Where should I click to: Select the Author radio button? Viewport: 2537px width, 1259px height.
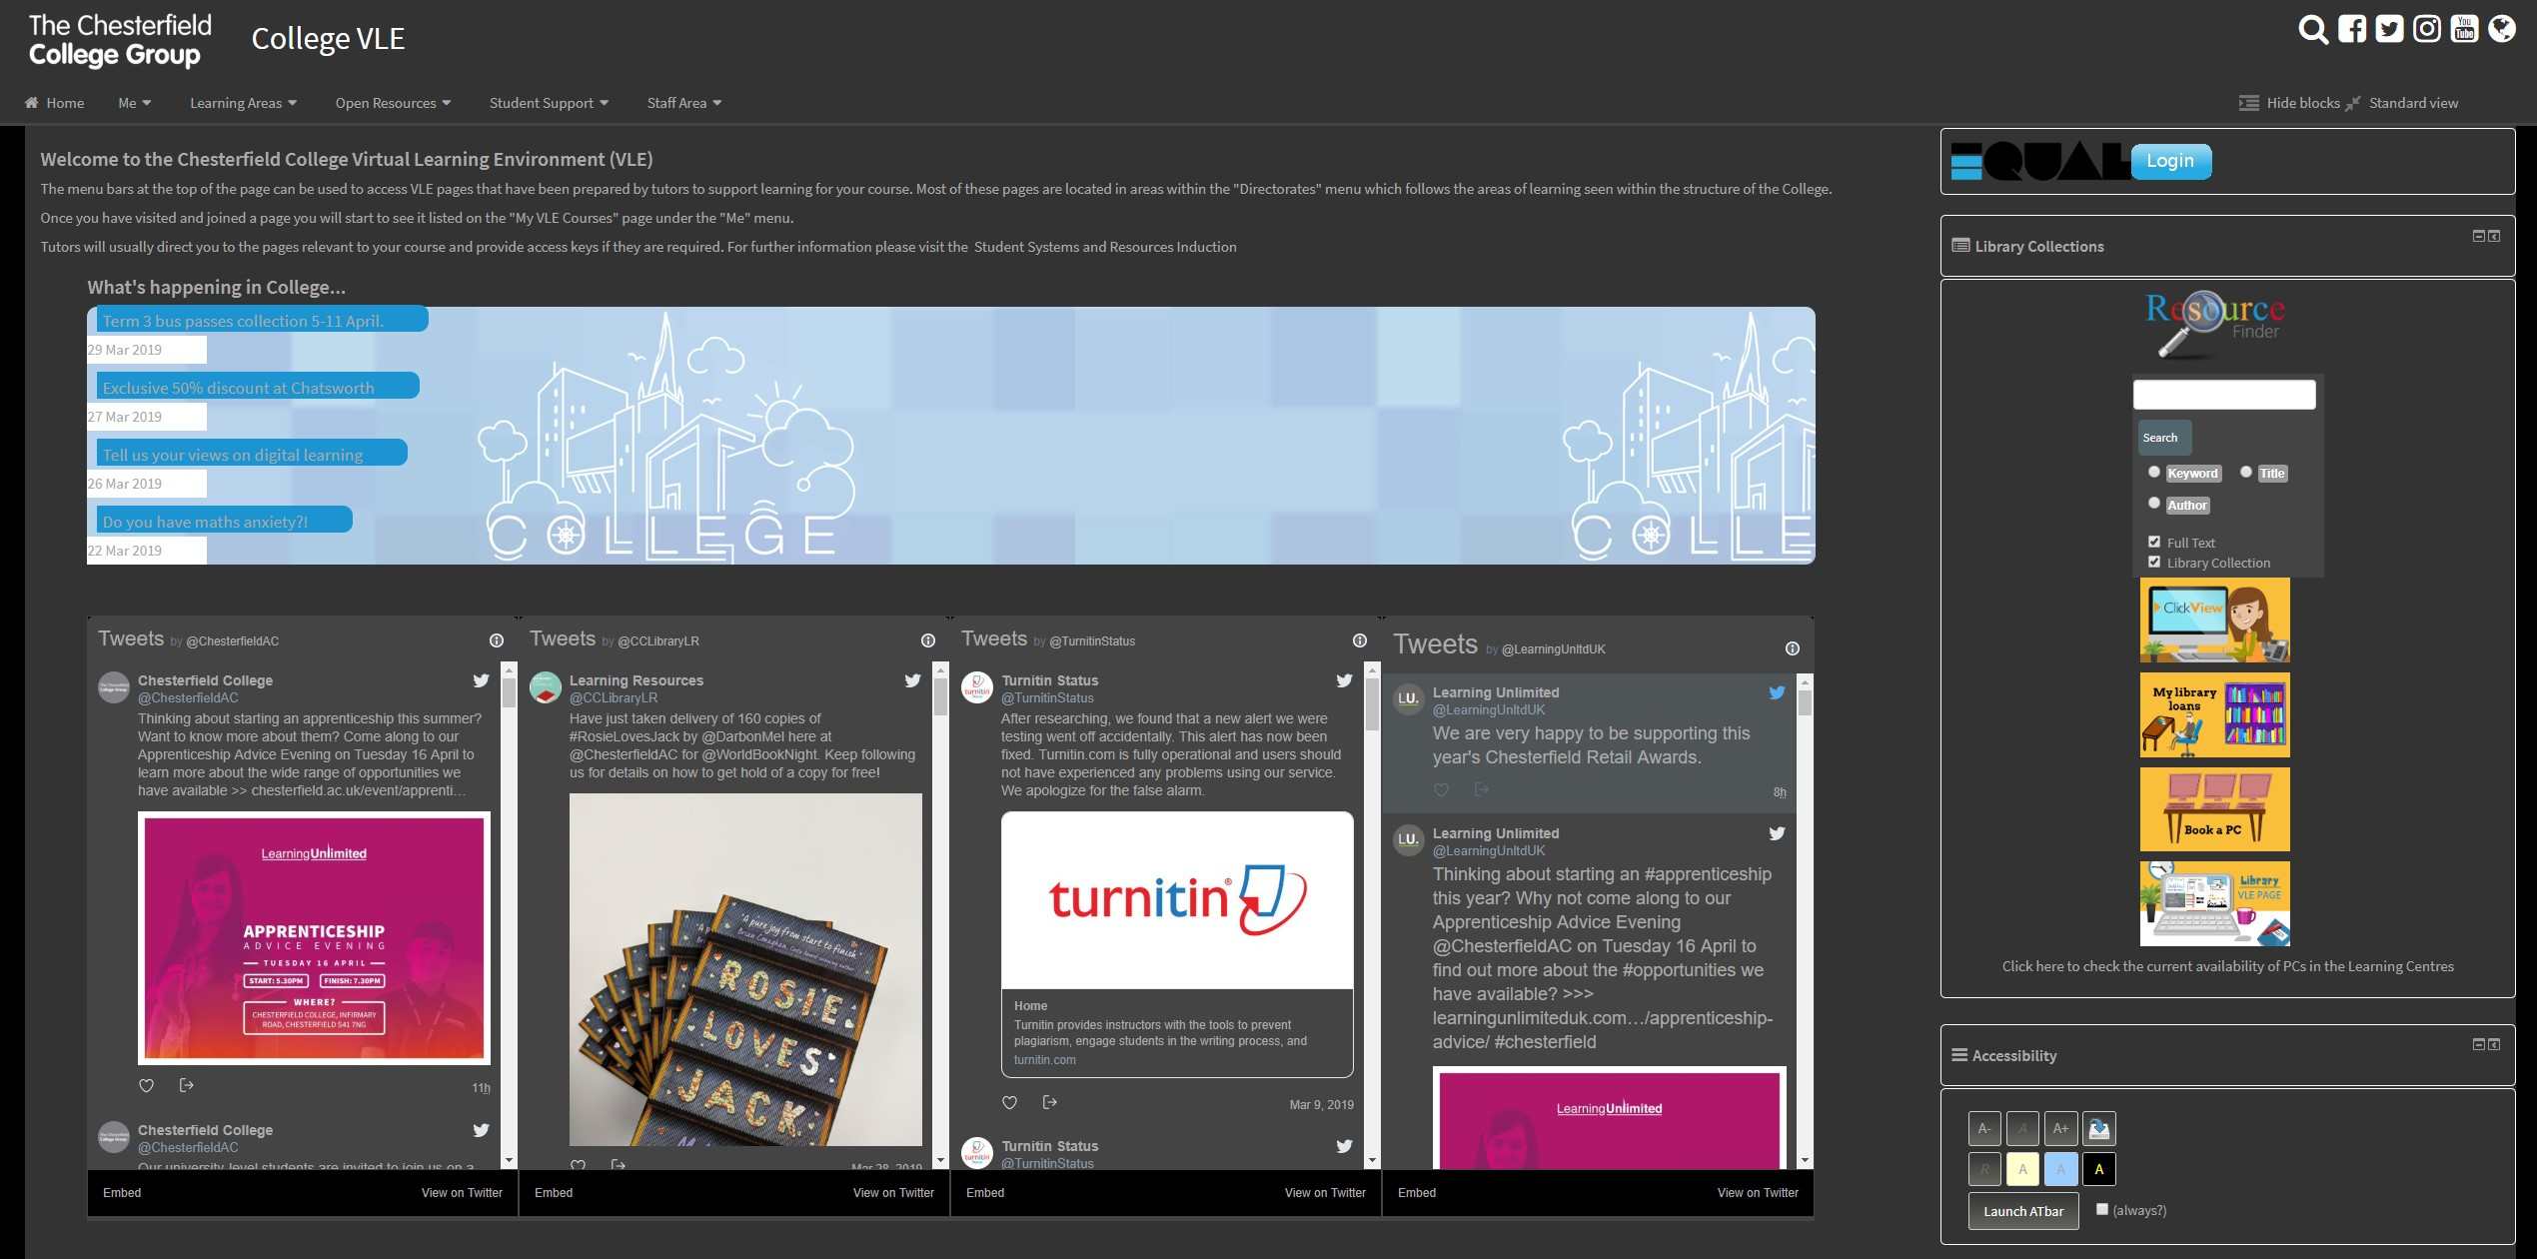2154,503
